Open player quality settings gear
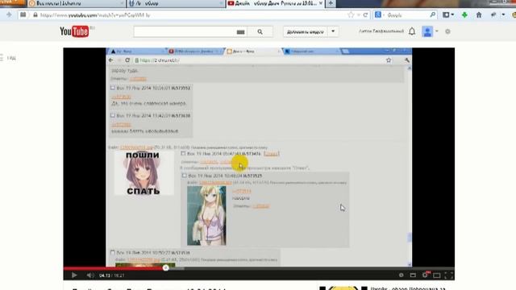 [425, 275]
